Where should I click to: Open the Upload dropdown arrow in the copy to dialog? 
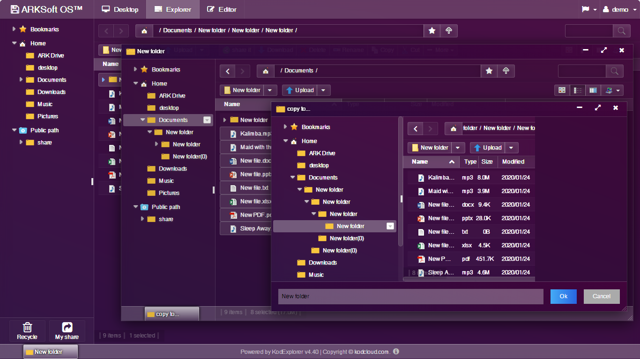tap(511, 148)
